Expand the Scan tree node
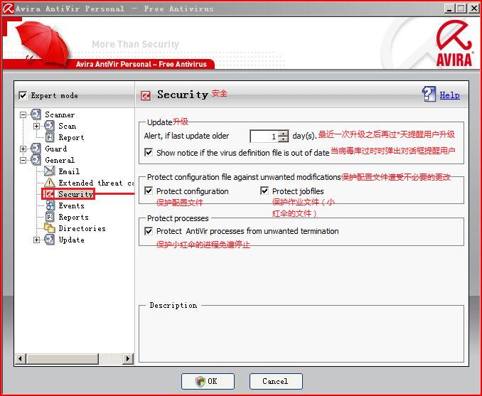 (x=36, y=126)
